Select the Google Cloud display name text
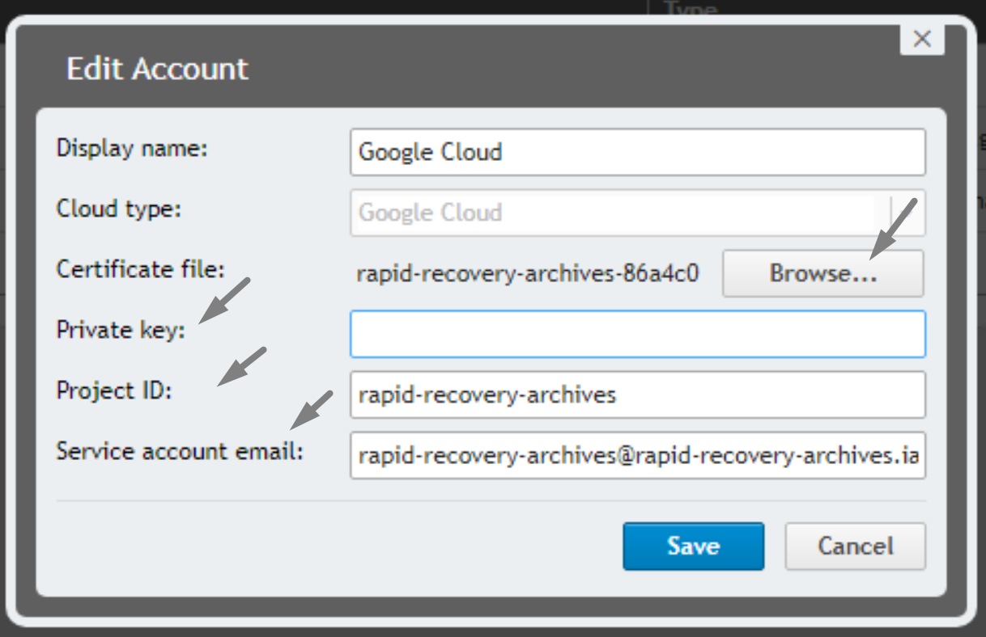986x637 pixels. [x=430, y=152]
